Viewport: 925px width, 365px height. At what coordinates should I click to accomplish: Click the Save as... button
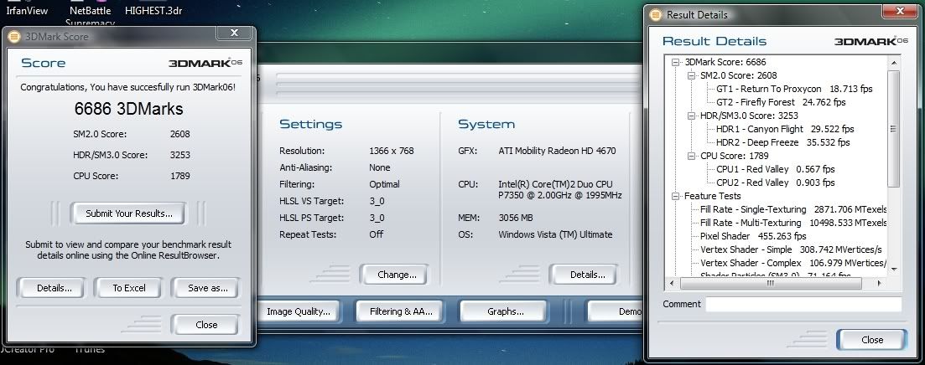click(206, 288)
